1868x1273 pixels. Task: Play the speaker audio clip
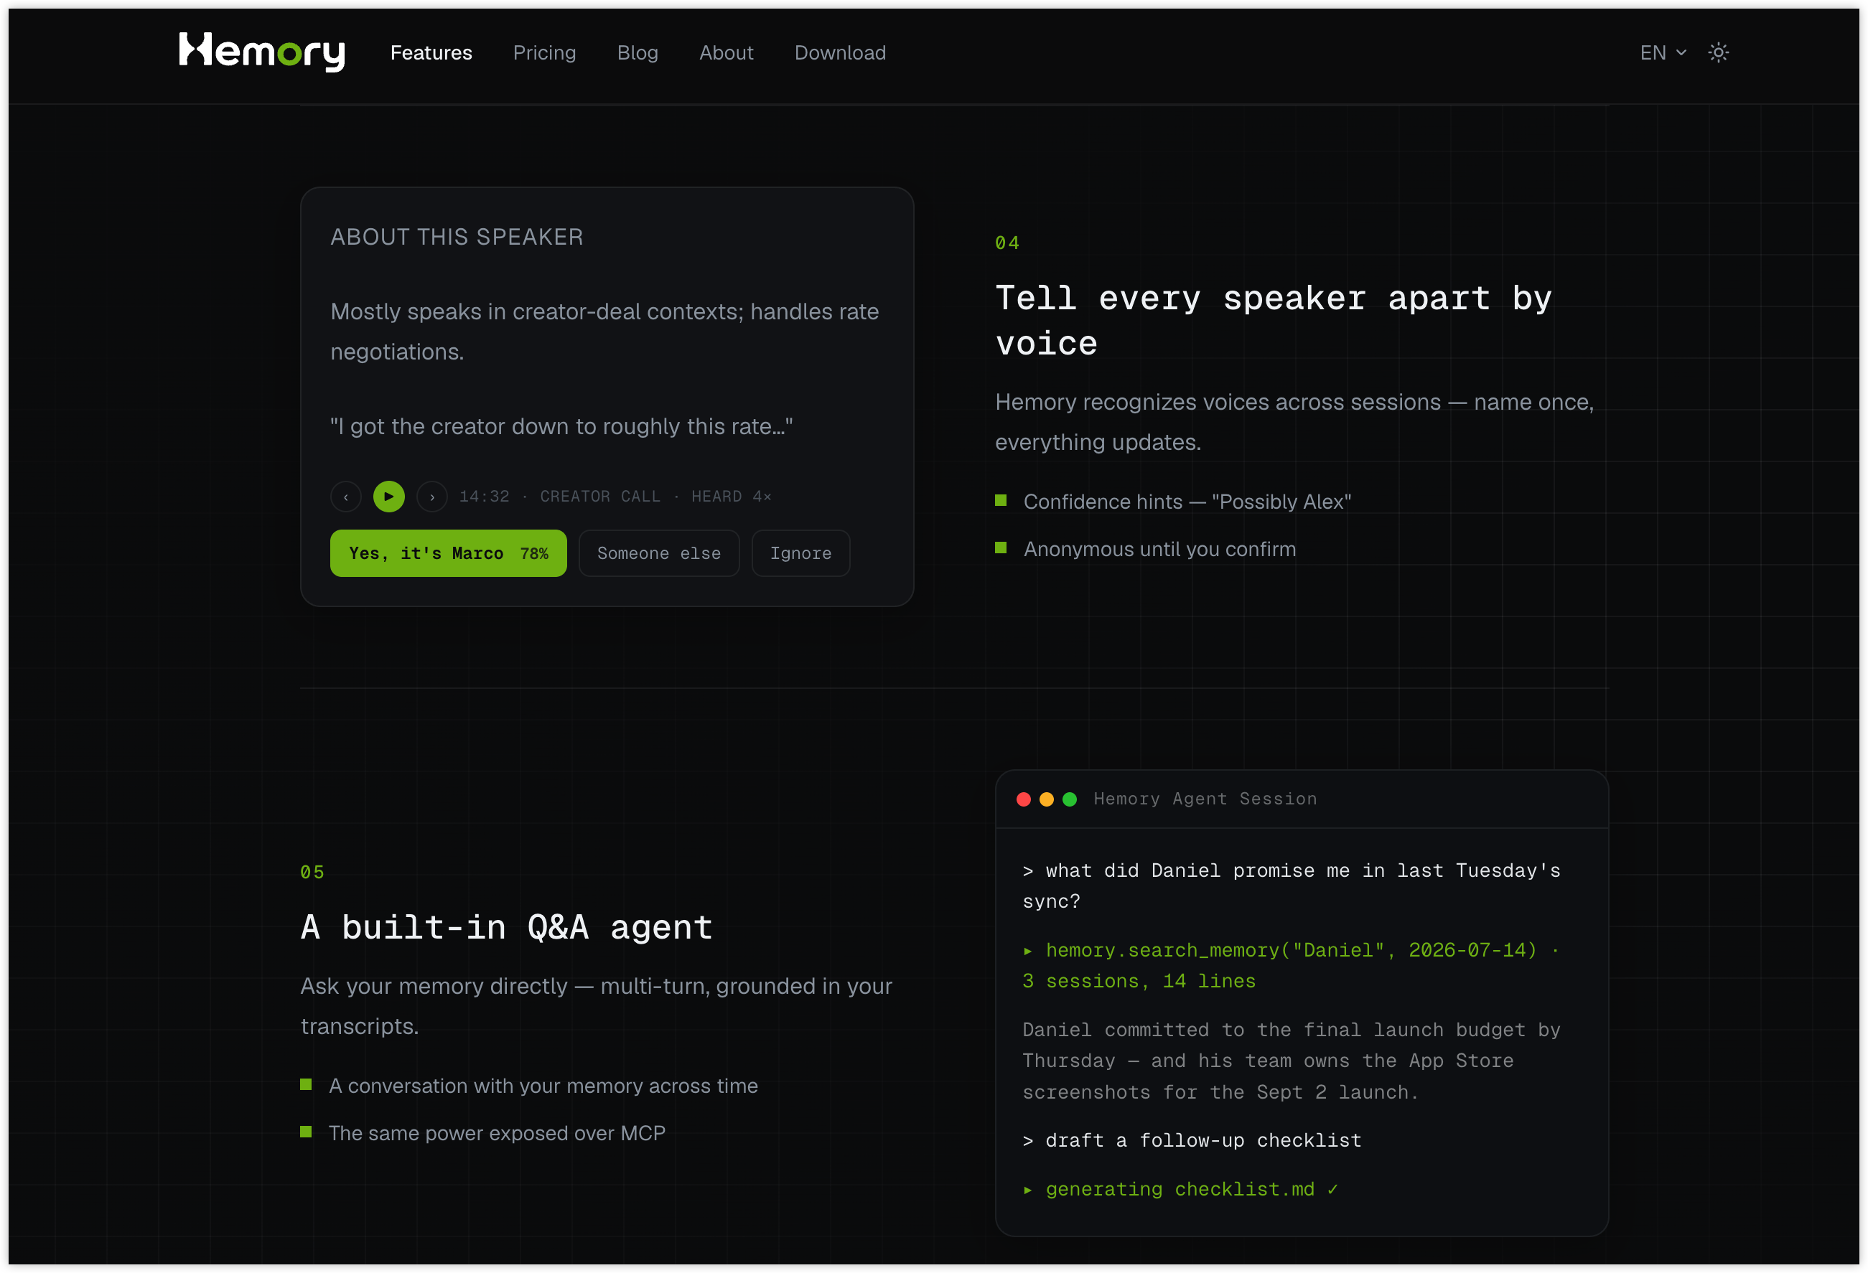point(389,497)
